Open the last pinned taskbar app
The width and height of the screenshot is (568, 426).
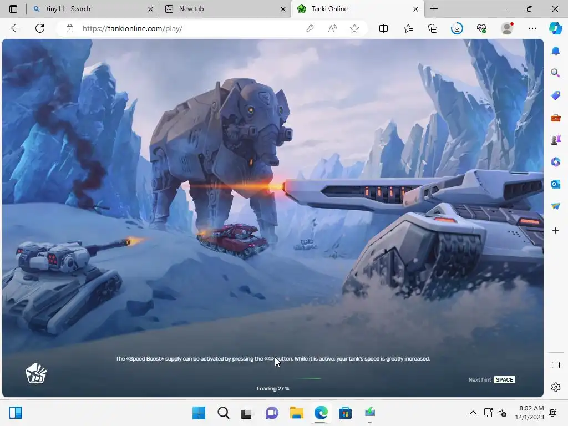click(x=369, y=413)
